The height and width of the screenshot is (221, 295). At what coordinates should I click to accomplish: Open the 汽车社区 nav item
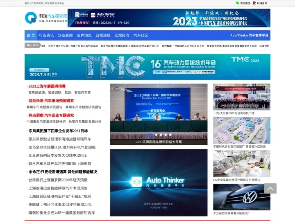point(141,35)
